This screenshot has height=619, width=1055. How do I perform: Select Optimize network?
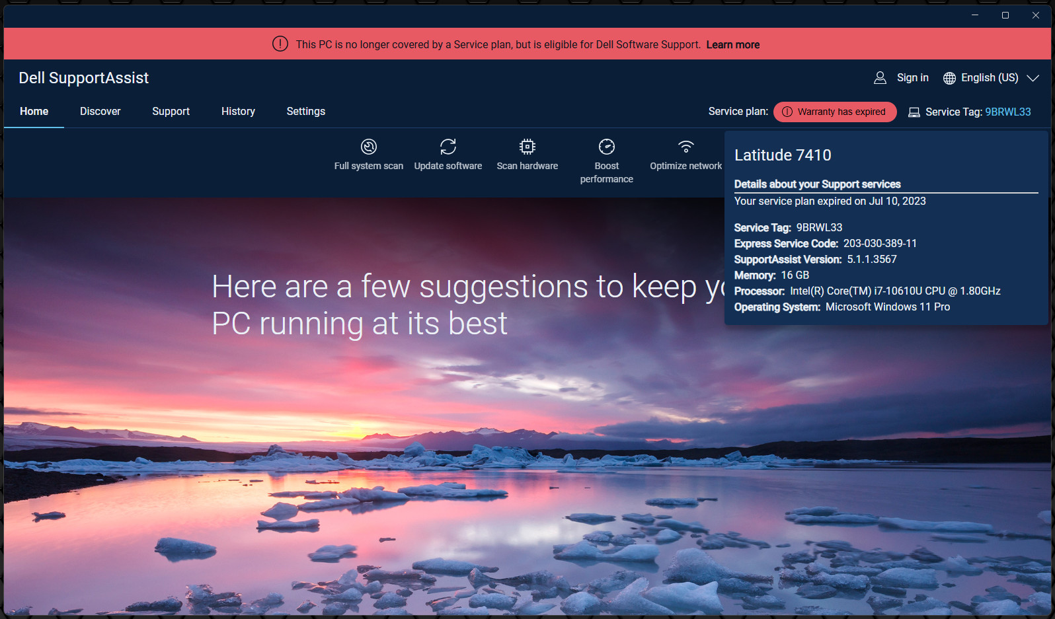(x=686, y=155)
